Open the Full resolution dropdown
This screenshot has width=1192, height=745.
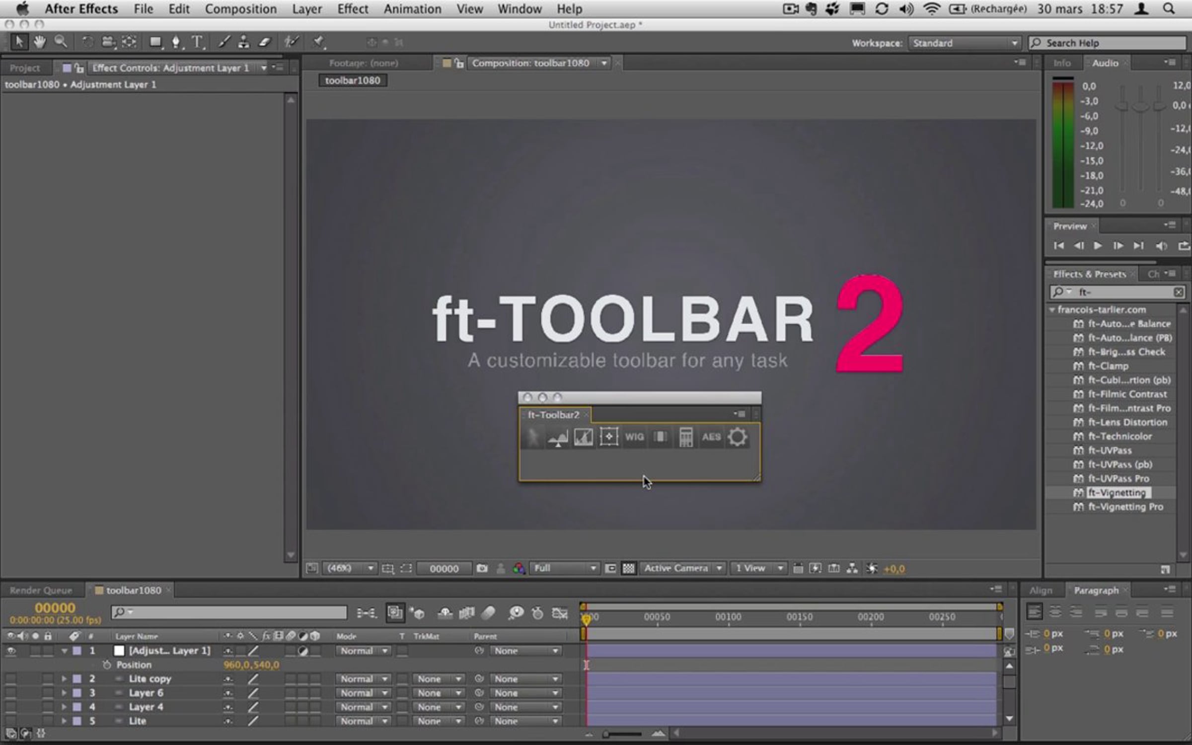click(564, 568)
